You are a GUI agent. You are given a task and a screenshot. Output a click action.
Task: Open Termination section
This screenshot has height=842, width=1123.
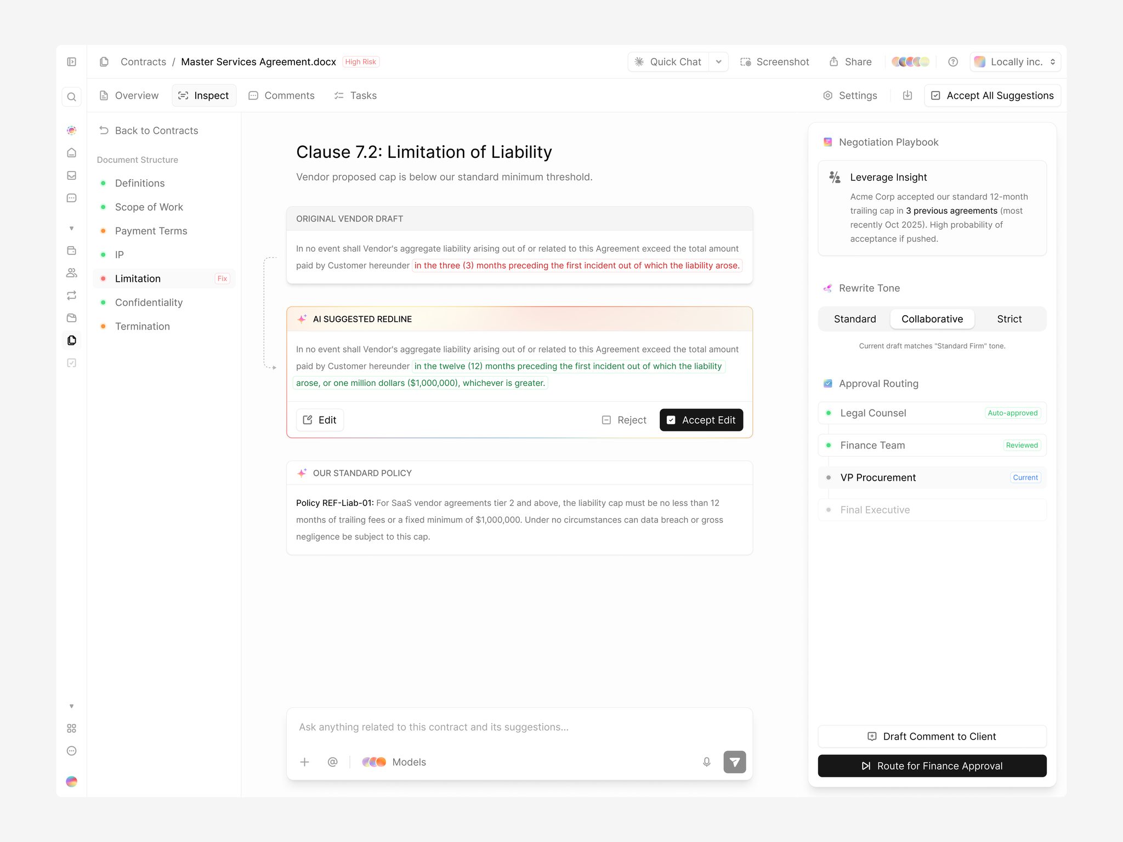point(165,326)
